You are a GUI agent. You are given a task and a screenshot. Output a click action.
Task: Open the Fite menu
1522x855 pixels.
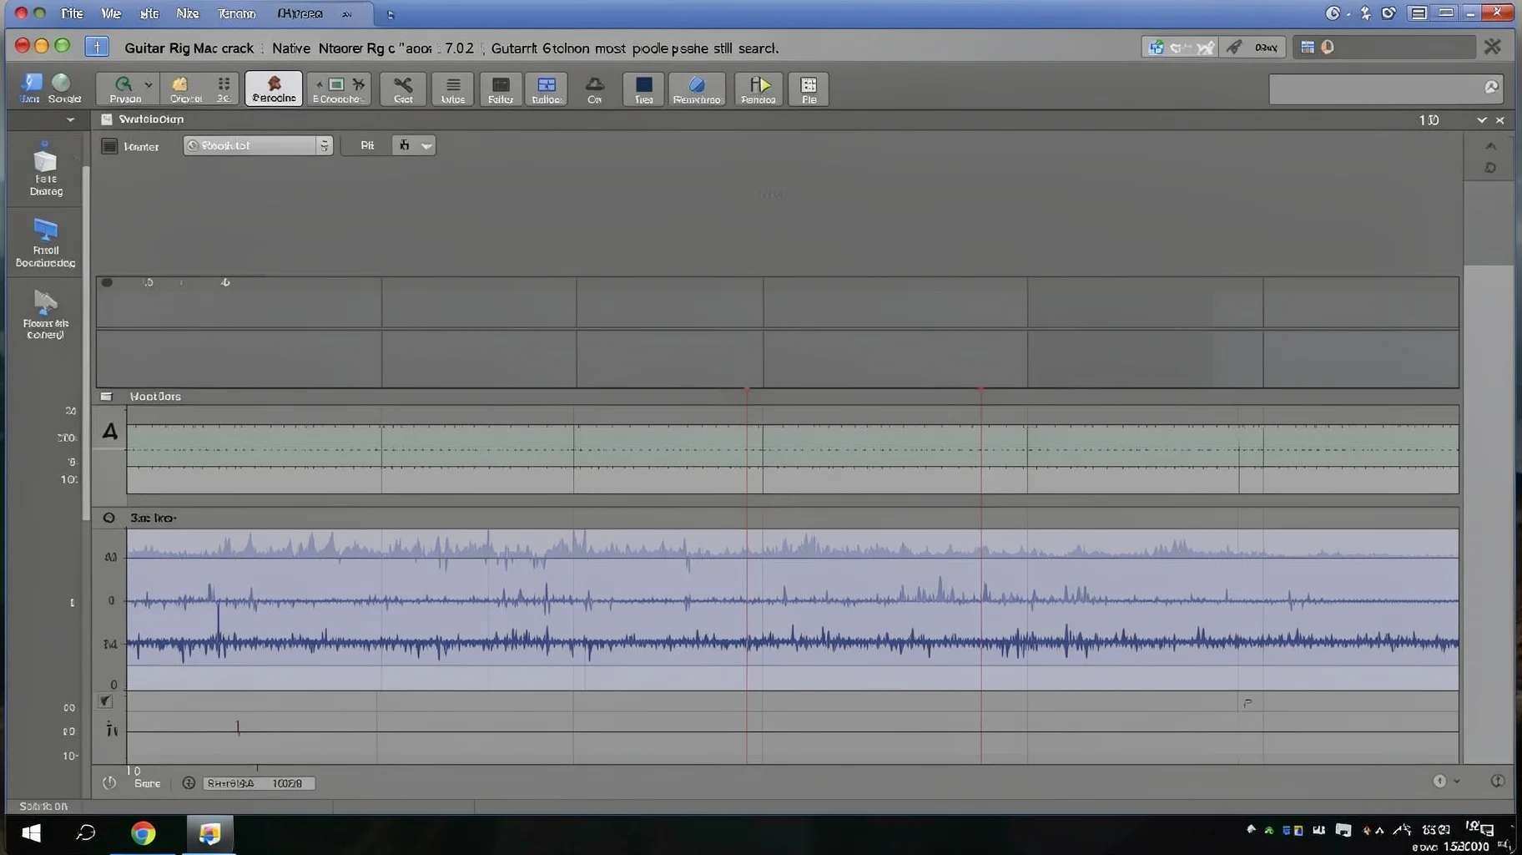(x=73, y=13)
